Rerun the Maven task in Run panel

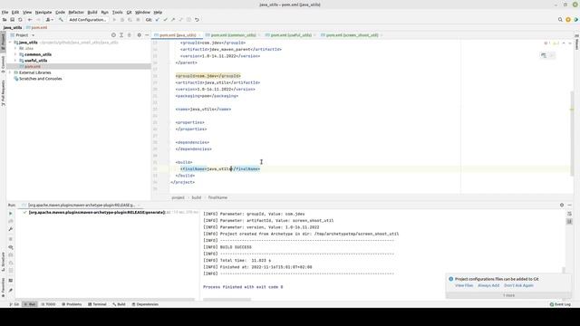10,214
